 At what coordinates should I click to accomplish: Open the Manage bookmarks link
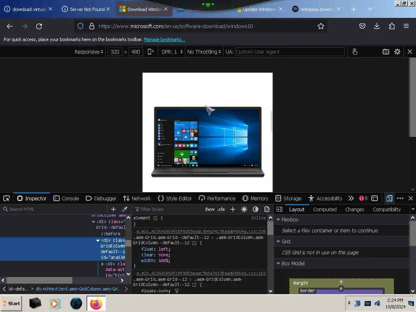tap(164, 39)
